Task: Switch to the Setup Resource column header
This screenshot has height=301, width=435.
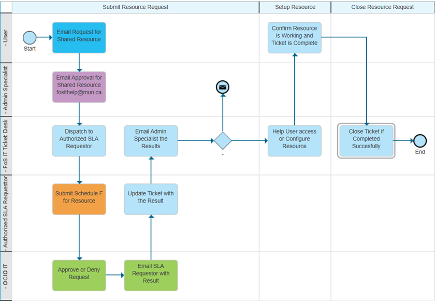Action: tap(294, 7)
